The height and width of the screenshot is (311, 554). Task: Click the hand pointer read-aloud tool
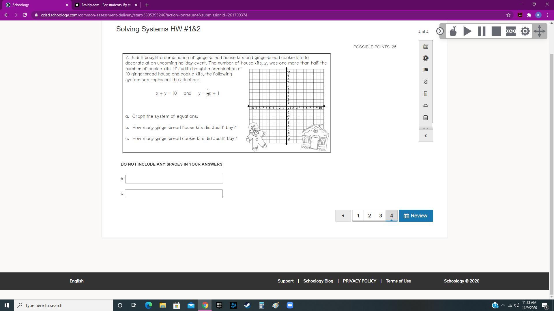453,31
